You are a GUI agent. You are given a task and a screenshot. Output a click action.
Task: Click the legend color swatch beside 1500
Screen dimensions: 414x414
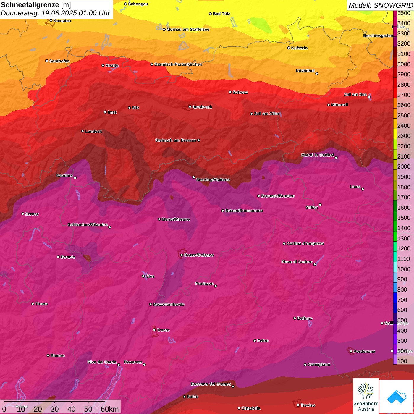[x=395, y=216]
